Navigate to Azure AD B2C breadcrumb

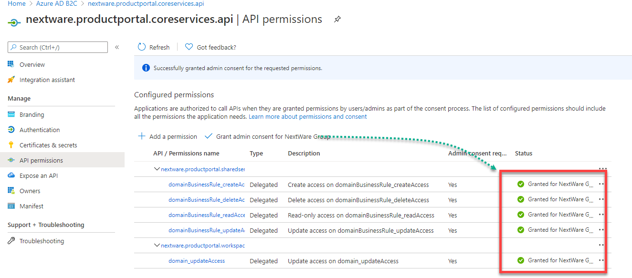click(x=56, y=3)
